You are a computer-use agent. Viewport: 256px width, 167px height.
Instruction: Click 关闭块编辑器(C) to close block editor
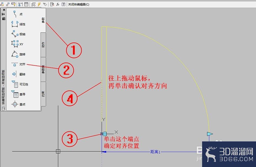pos(78,4)
